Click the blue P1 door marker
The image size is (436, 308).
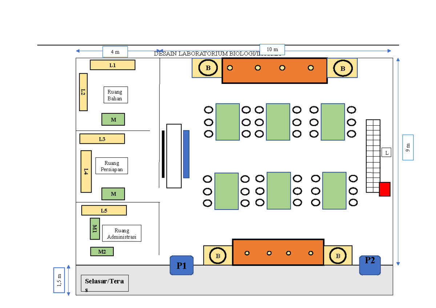coord(181,265)
